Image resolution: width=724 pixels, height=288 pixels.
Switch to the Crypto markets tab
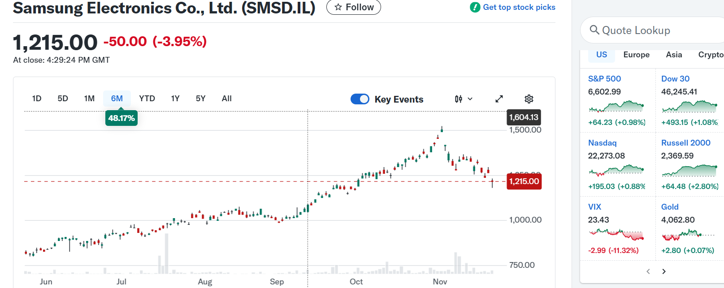711,55
